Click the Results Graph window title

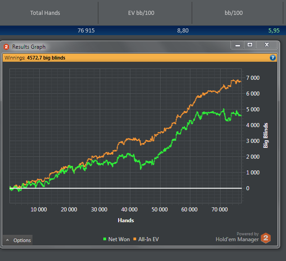[x=29, y=47]
